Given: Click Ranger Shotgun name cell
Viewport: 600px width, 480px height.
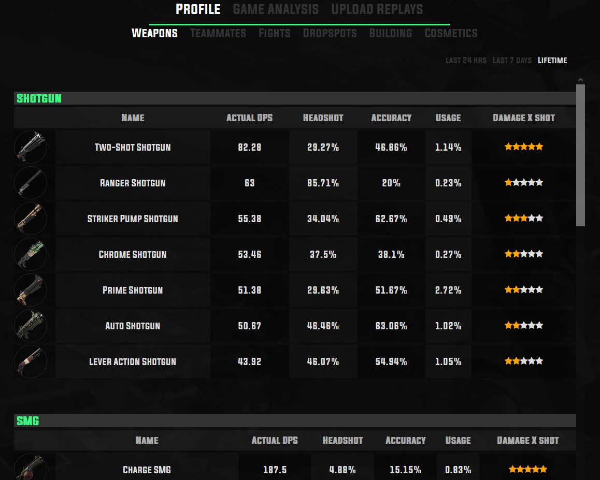Looking at the screenshot, I should (x=133, y=183).
